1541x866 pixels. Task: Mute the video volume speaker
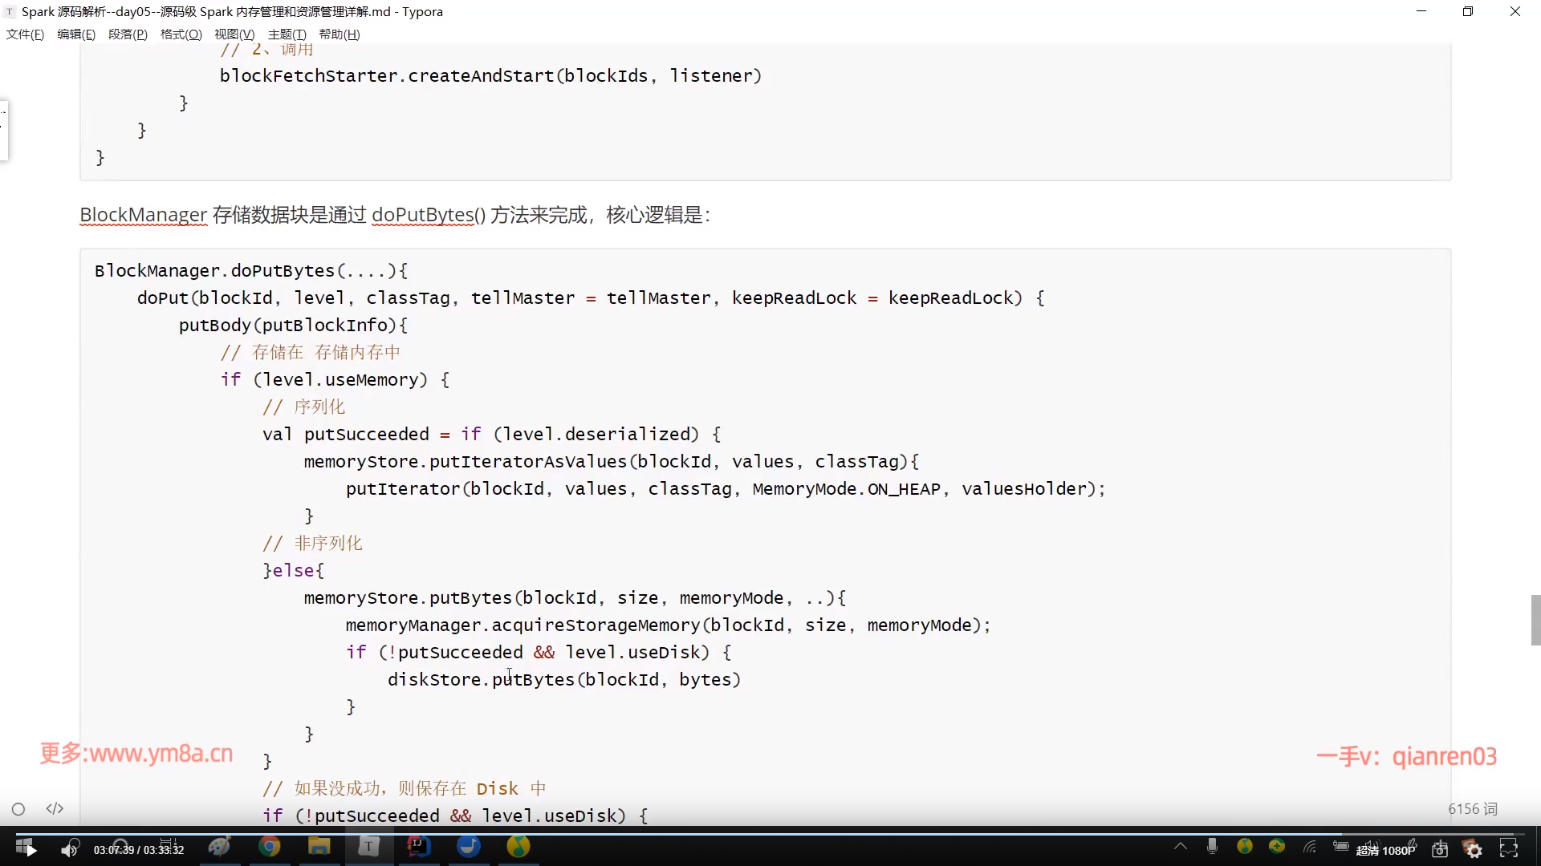click(x=70, y=849)
